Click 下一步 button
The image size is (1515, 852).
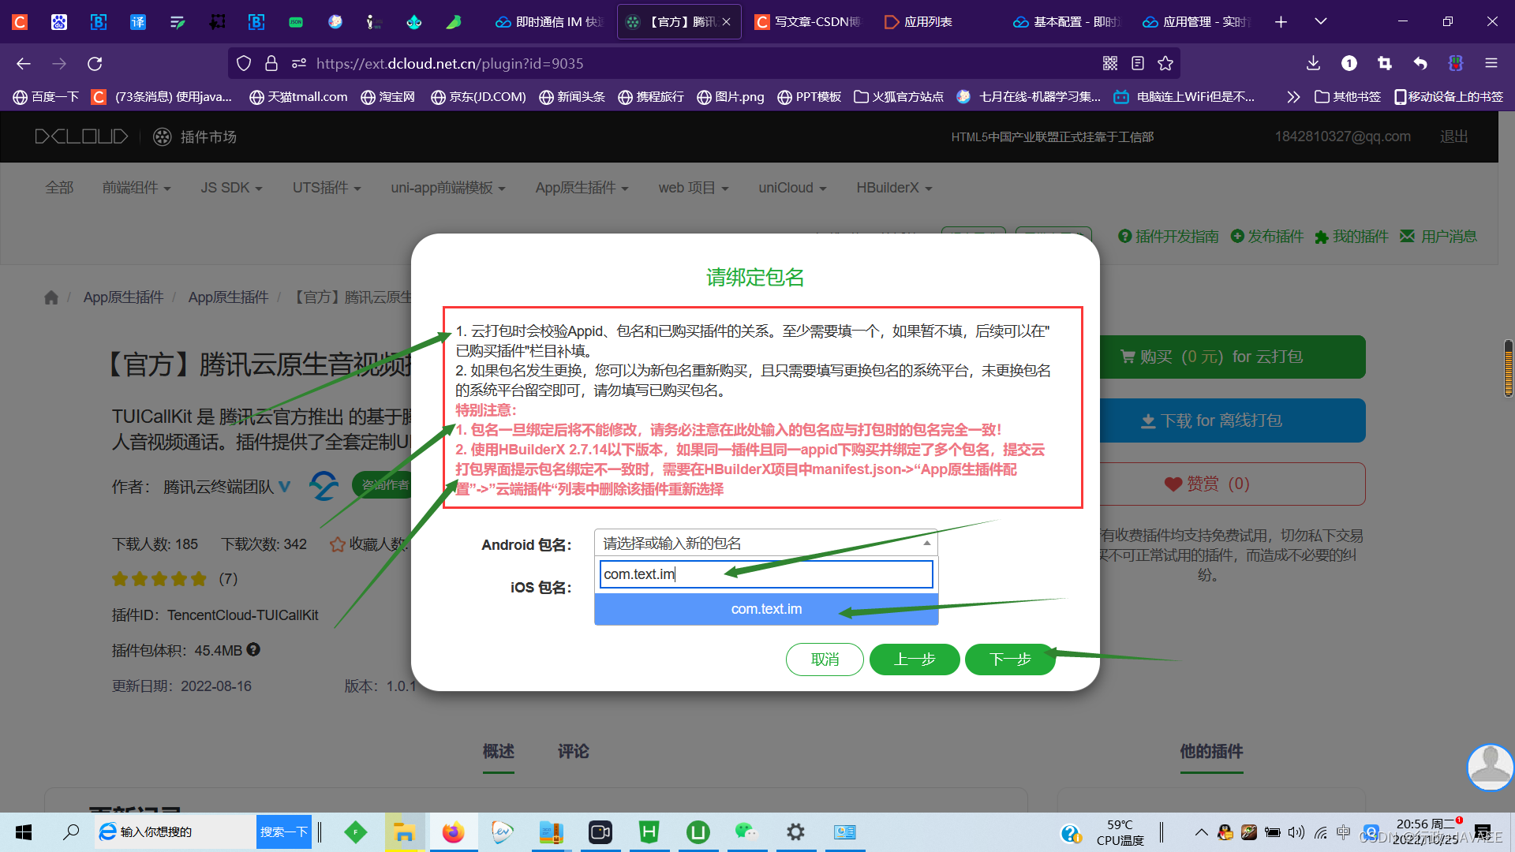[x=1010, y=660]
